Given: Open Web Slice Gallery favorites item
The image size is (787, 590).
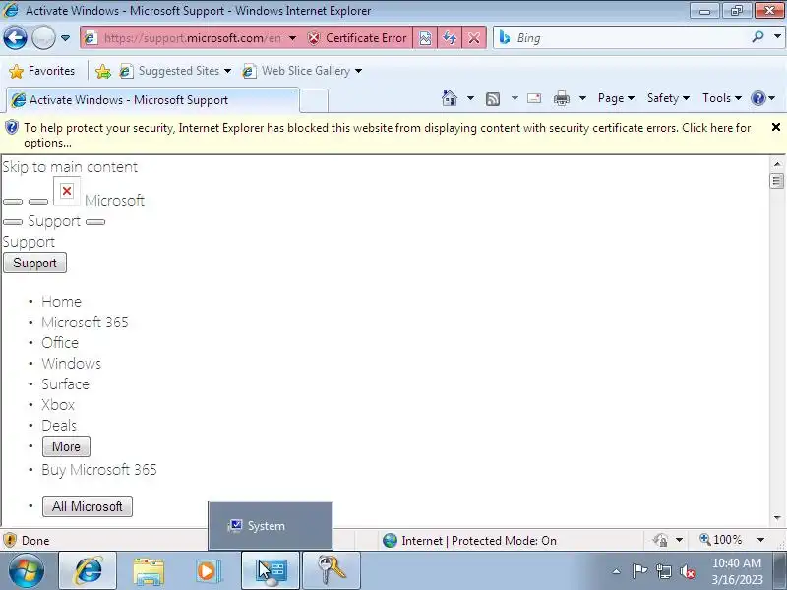Looking at the screenshot, I should (x=302, y=71).
